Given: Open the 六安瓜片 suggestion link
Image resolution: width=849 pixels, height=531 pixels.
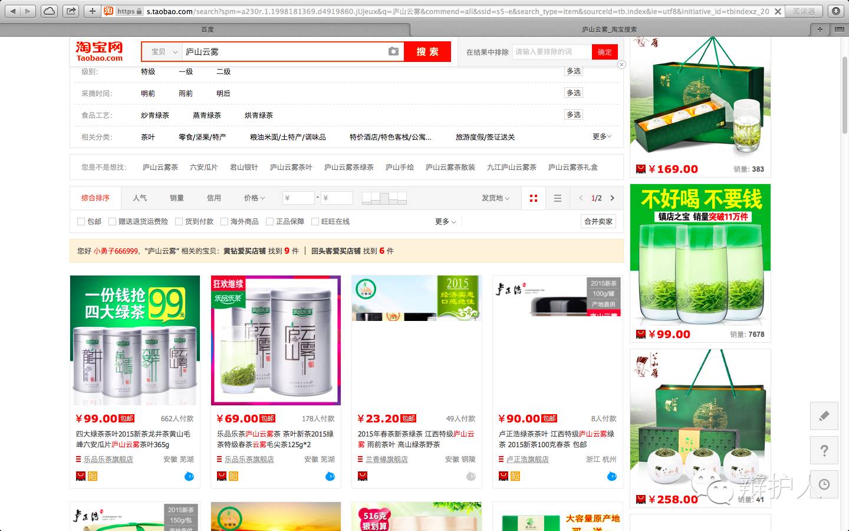Looking at the screenshot, I should pyautogui.click(x=204, y=168).
